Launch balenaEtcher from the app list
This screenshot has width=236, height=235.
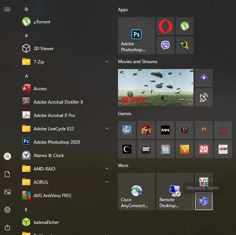click(66, 222)
